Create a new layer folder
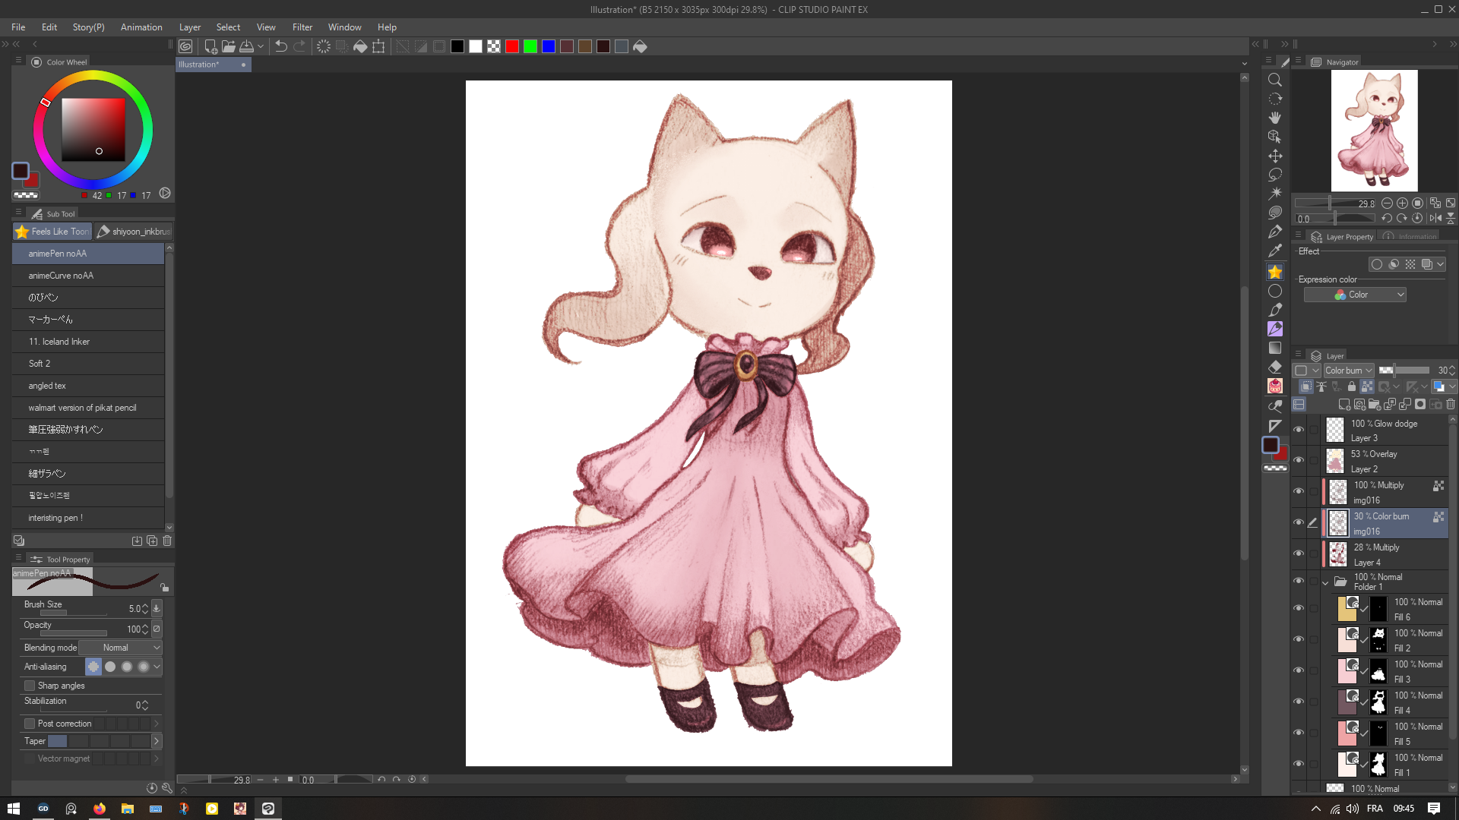Image resolution: width=1459 pixels, height=820 pixels. point(1375,405)
